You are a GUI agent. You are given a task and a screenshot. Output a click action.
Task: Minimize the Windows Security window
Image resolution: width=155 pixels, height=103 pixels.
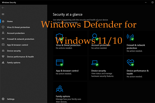pyautogui.click(x=146, y=2)
